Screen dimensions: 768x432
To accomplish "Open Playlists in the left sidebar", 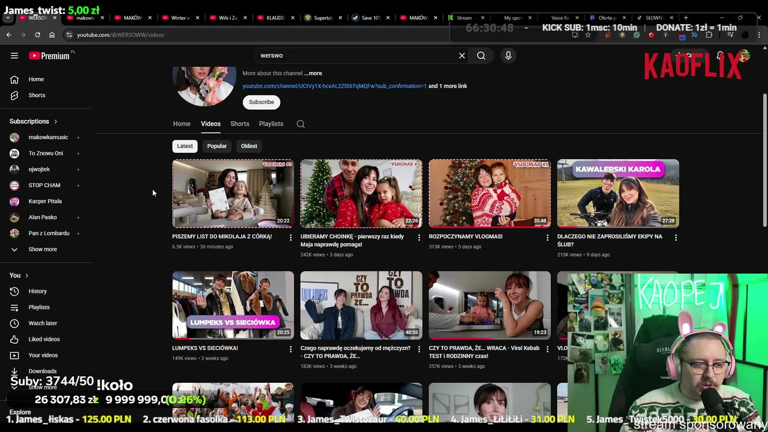I will pyautogui.click(x=47, y=307).
